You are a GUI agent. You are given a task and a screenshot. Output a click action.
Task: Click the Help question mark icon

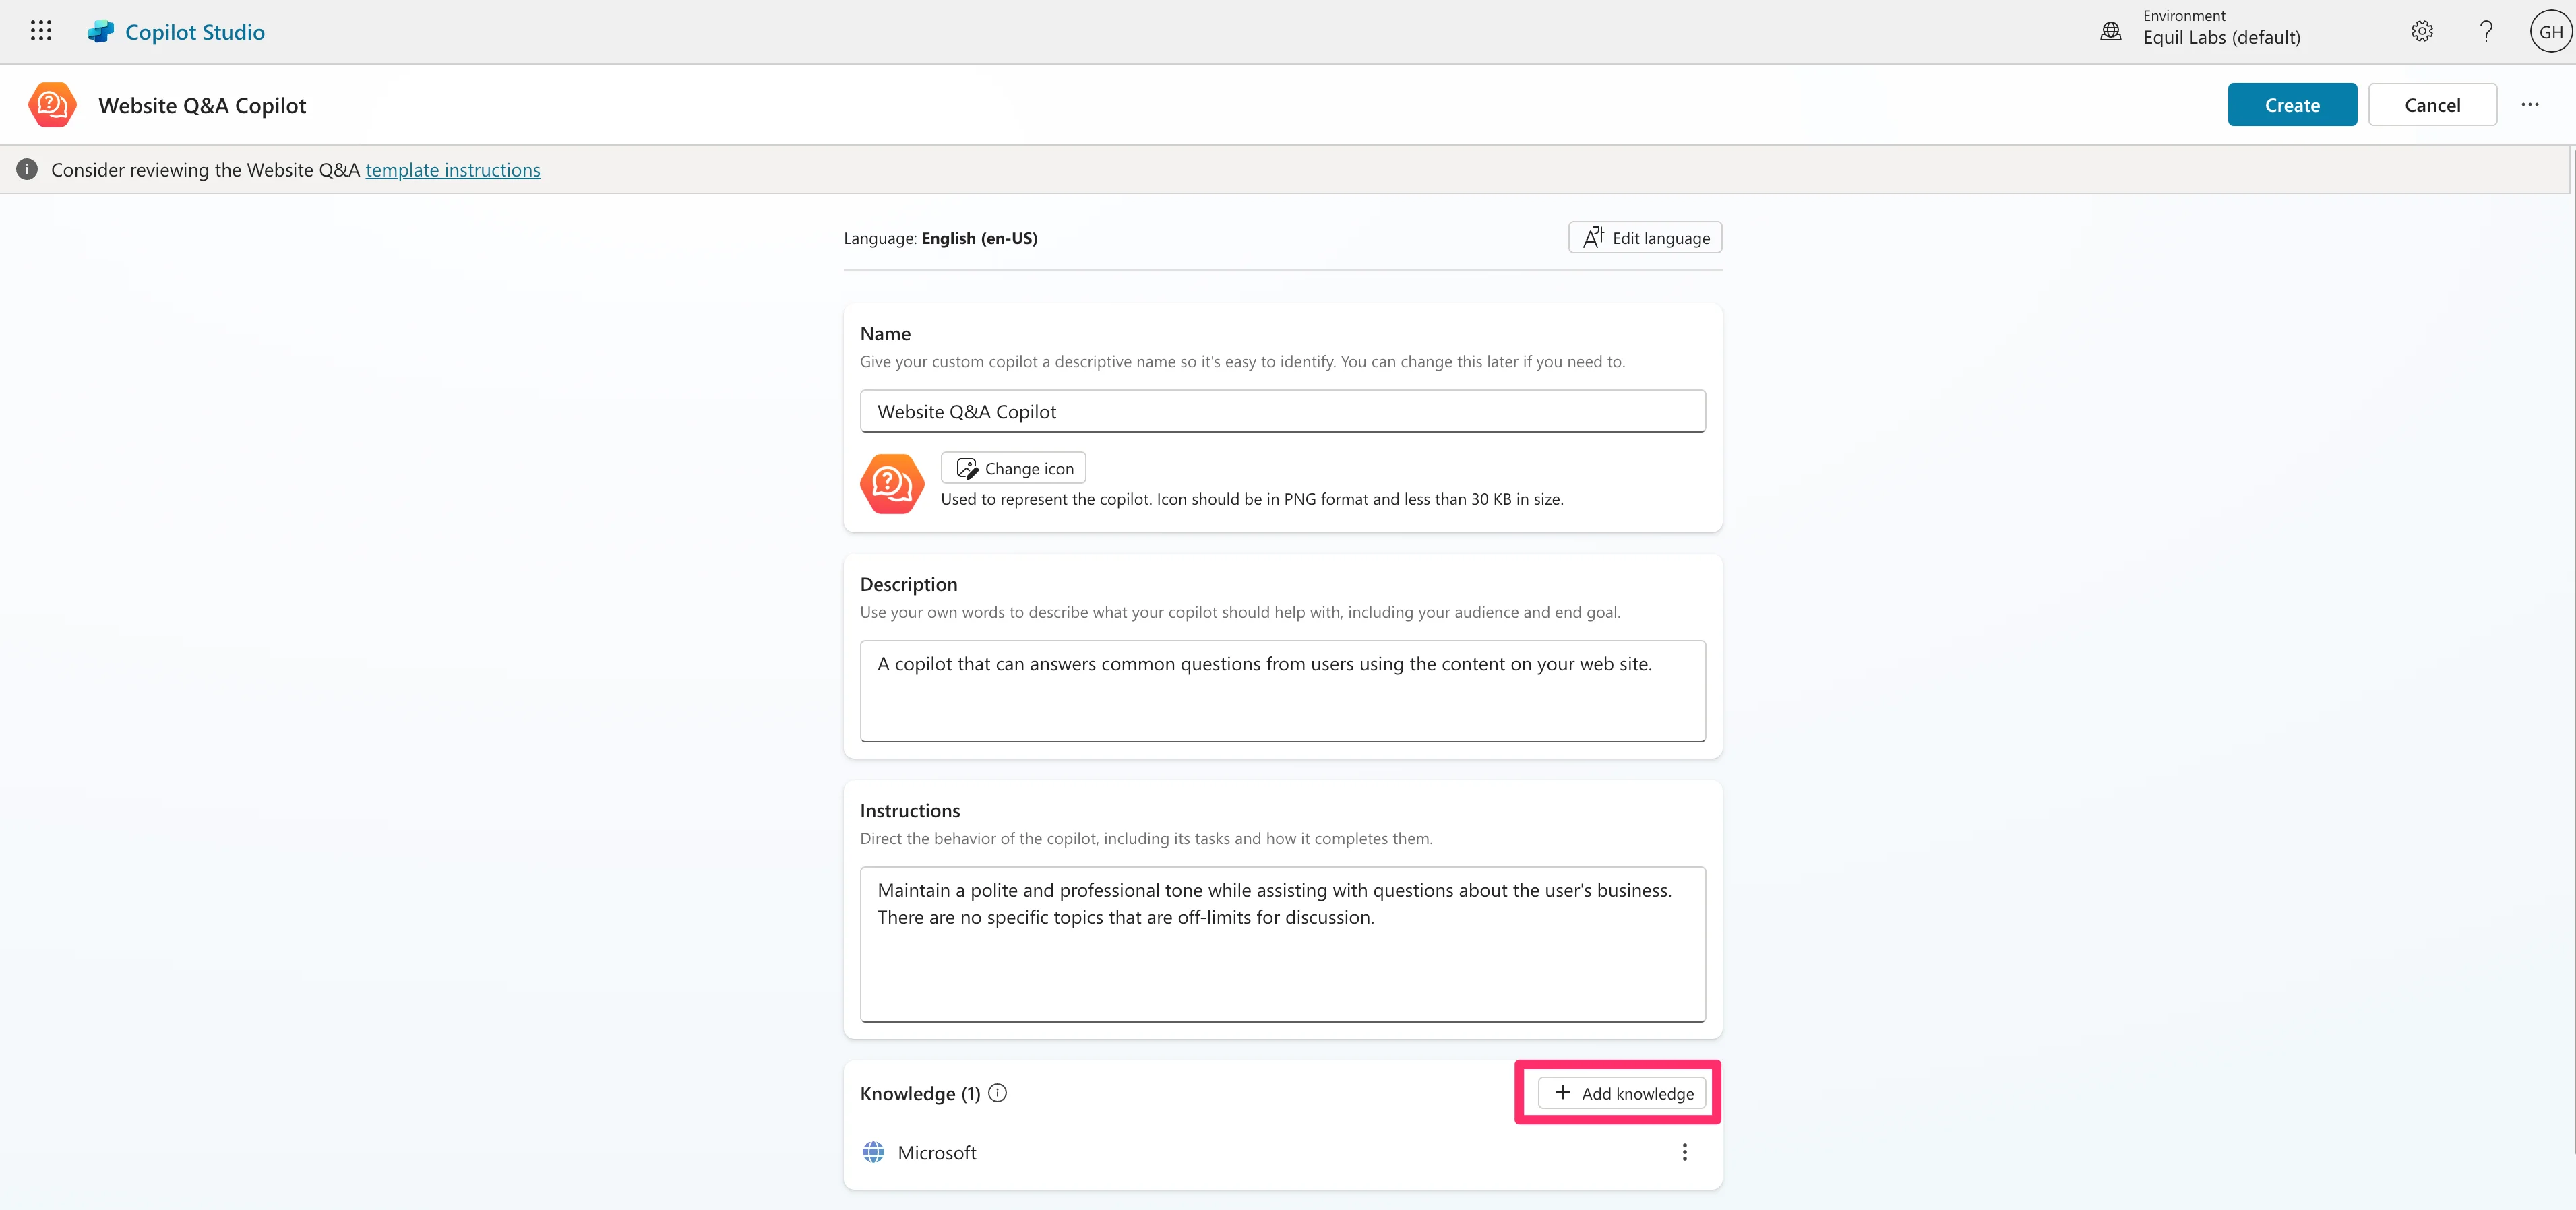2485,31
